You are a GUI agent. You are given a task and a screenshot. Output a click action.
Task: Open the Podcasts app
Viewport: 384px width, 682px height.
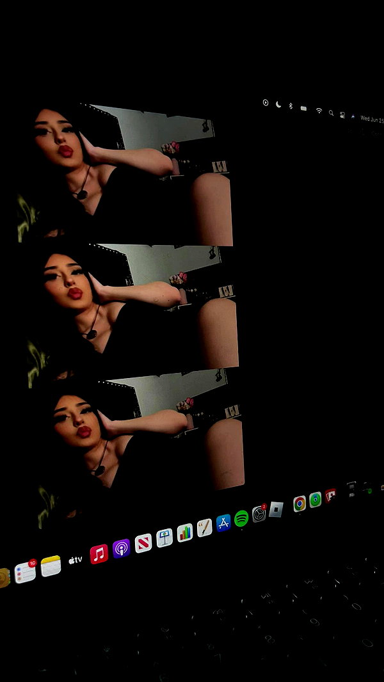pos(122,548)
